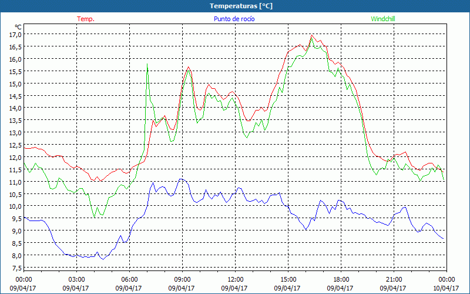Click the 21:00 time axis label

pyautogui.click(x=393, y=280)
